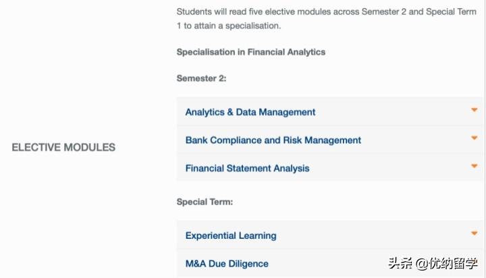Open Bank Compliance and Risk Management module
This screenshot has width=486, height=278.
273,140
